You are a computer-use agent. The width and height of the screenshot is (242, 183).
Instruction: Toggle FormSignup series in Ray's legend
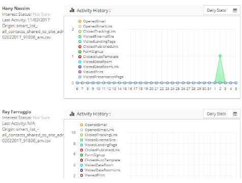[x=93, y=155]
